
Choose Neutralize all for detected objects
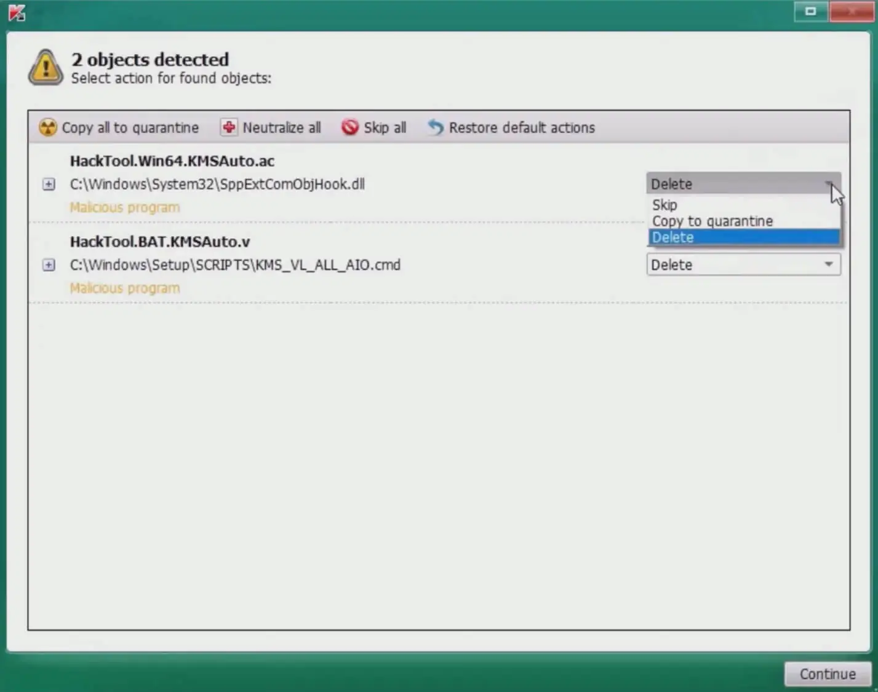pyautogui.click(x=271, y=127)
